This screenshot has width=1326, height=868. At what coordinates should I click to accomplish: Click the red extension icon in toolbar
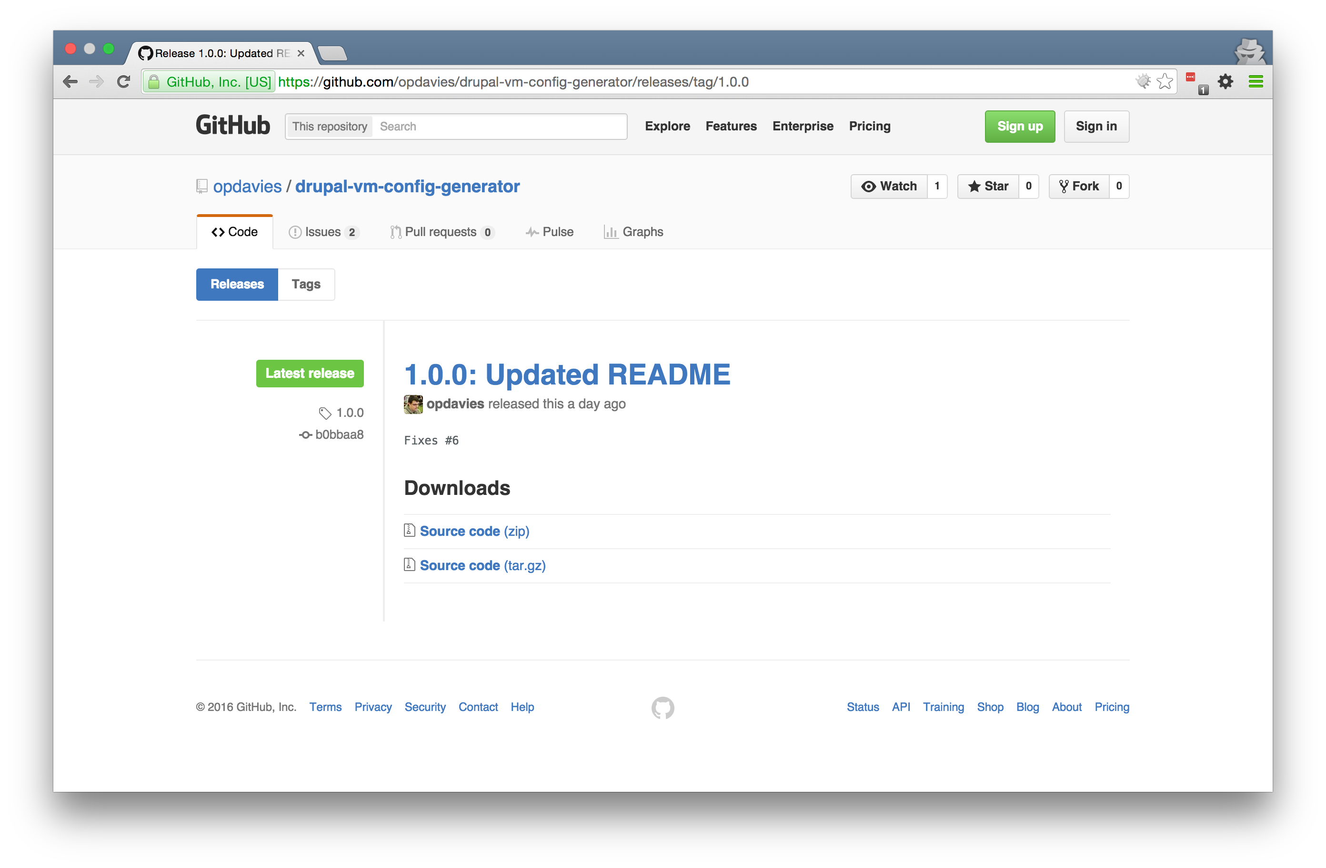(1191, 78)
